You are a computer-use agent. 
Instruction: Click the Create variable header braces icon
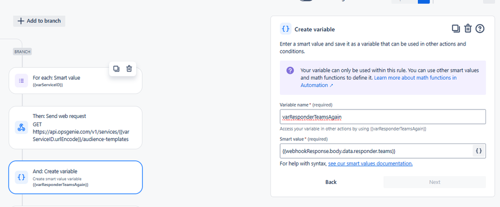[x=286, y=29]
